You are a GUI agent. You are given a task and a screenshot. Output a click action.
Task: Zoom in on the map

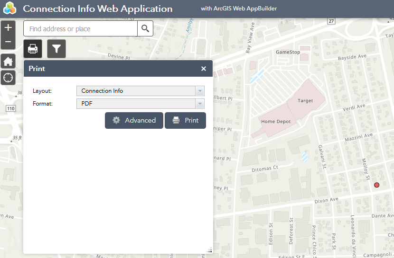pyautogui.click(x=8, y=28)
